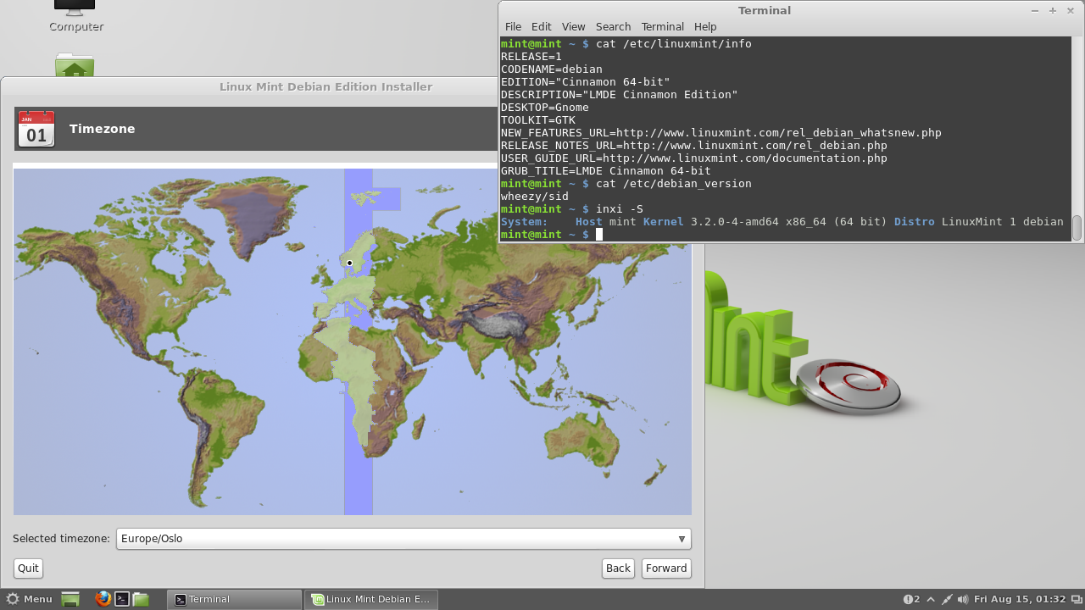Switch to Terminal in the taskbar
1085x610 pixels.
point(235,599)
